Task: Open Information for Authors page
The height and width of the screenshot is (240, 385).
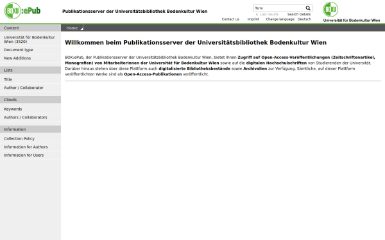Action: pyautogui.click(x=26, y=147)
